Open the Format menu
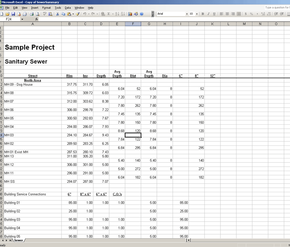 click(46, 8)
